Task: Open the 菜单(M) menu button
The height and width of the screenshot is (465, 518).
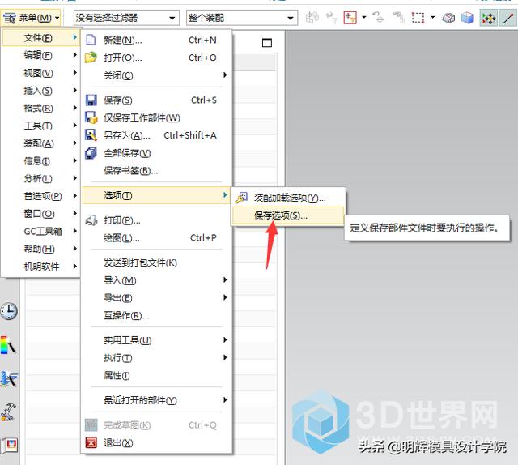Action: tap(31, 18)
